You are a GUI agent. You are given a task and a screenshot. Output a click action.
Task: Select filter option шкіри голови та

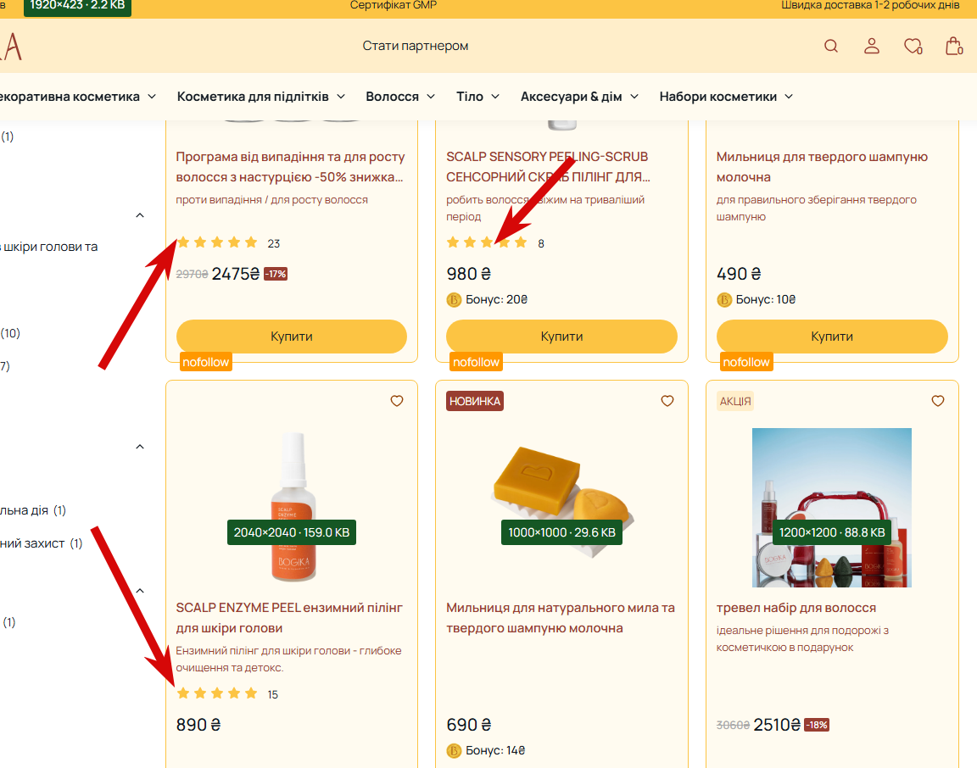[x=49, y=247]
